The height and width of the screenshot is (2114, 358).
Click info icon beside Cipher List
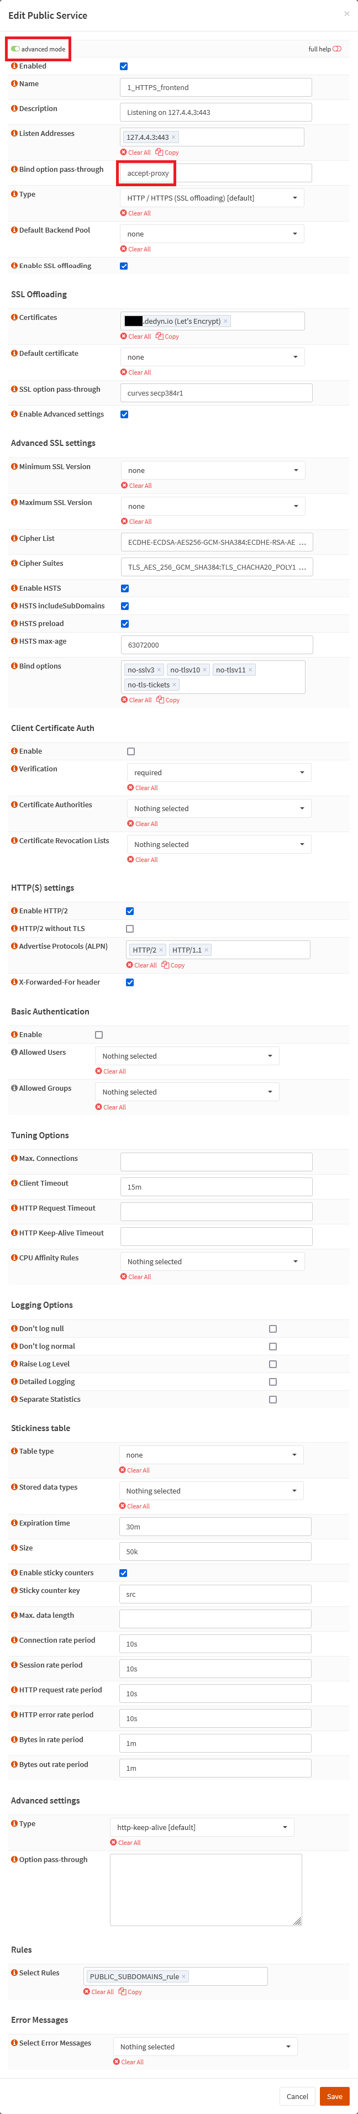pyautogui.click(x=14, y=538)
